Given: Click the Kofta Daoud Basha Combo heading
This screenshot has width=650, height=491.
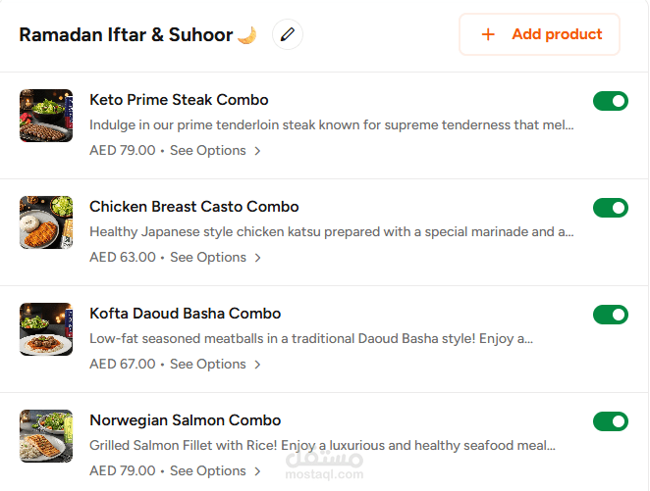Looking at the screenshot, I should [x=185, y=314].
